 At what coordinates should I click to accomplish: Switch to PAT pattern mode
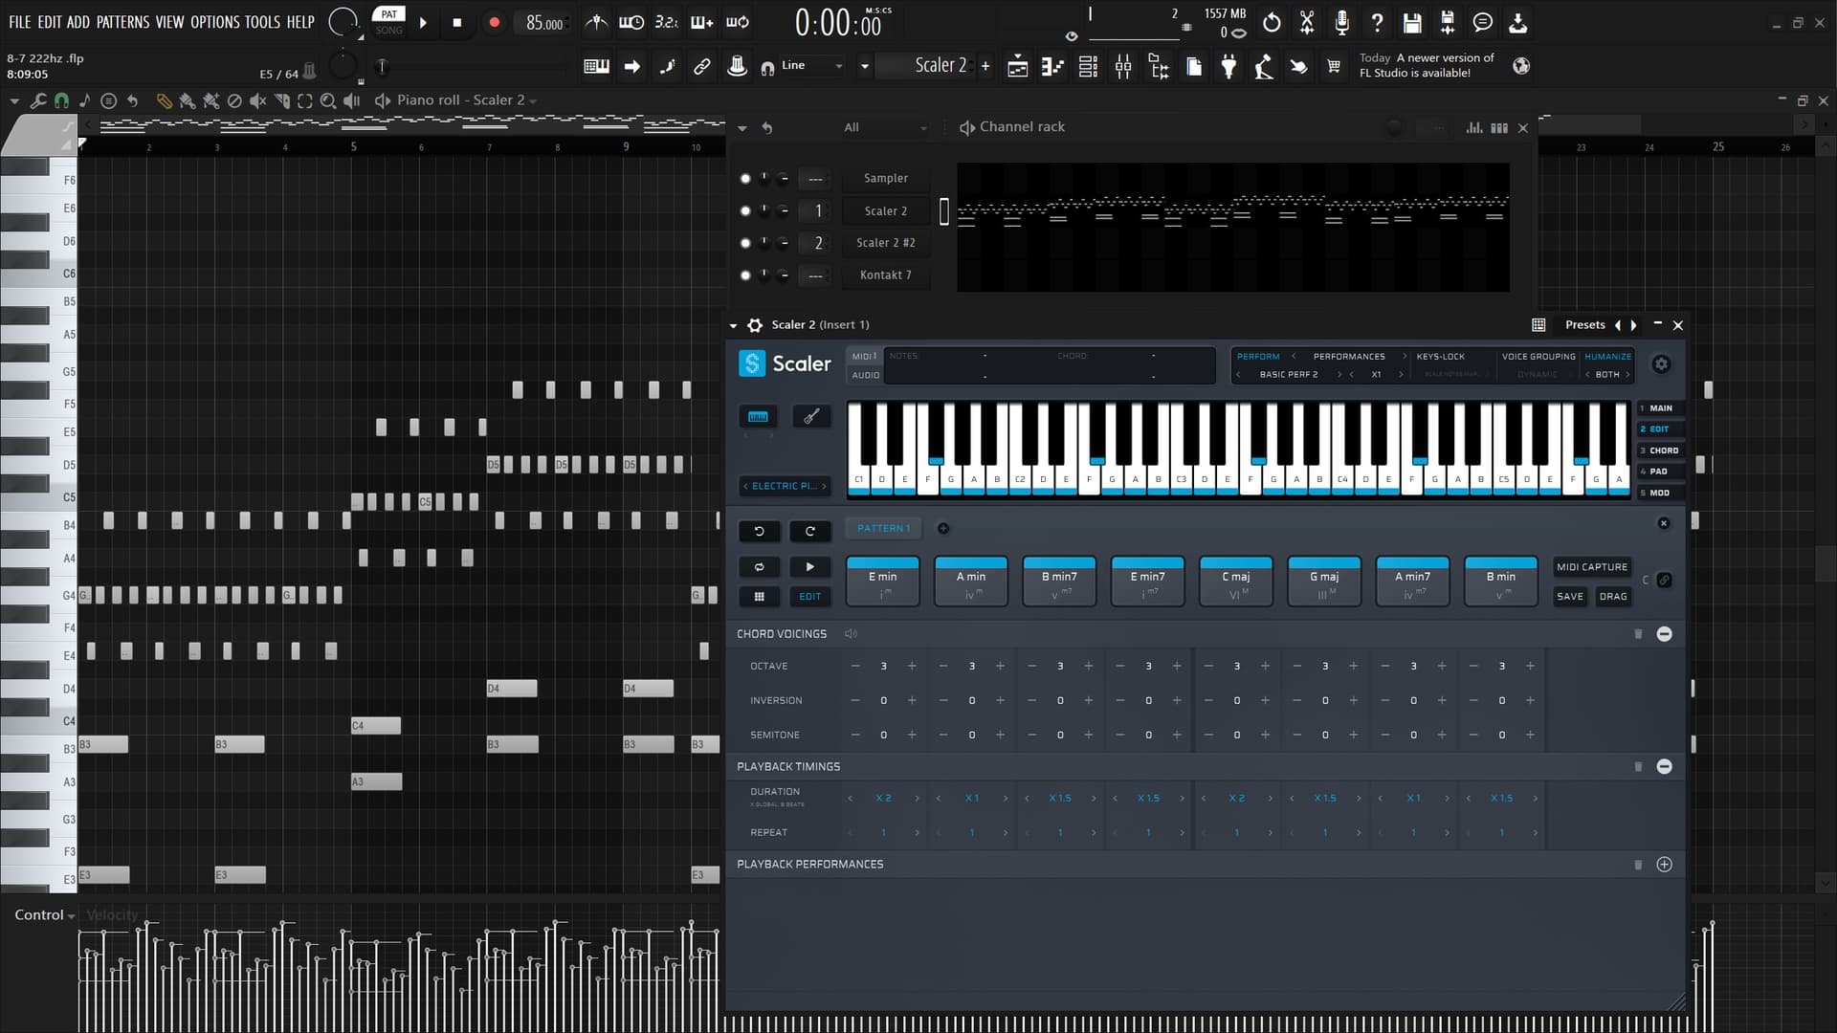(x=388, y=14)
